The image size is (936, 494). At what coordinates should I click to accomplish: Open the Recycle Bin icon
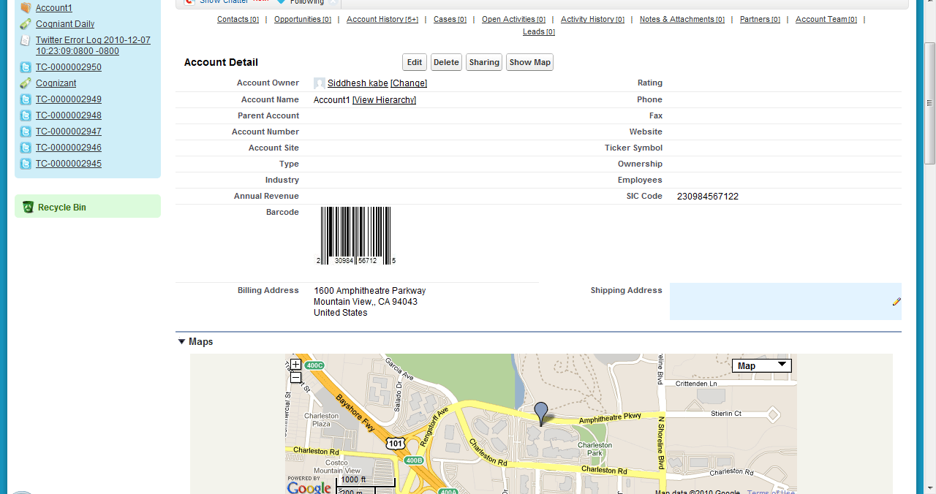[27, 207]
